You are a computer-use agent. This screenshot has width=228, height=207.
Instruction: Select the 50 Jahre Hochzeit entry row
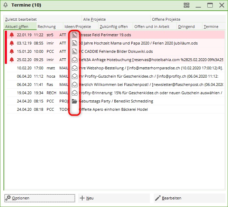tap(138, 43)
